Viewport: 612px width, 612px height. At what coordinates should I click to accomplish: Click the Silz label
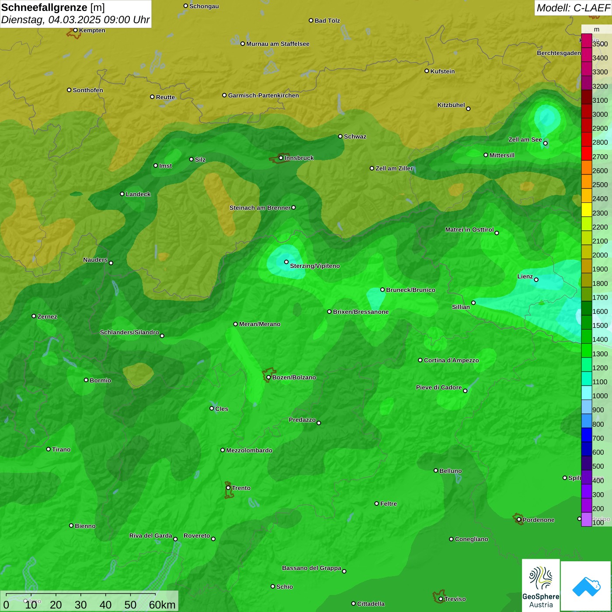[200, 160]
